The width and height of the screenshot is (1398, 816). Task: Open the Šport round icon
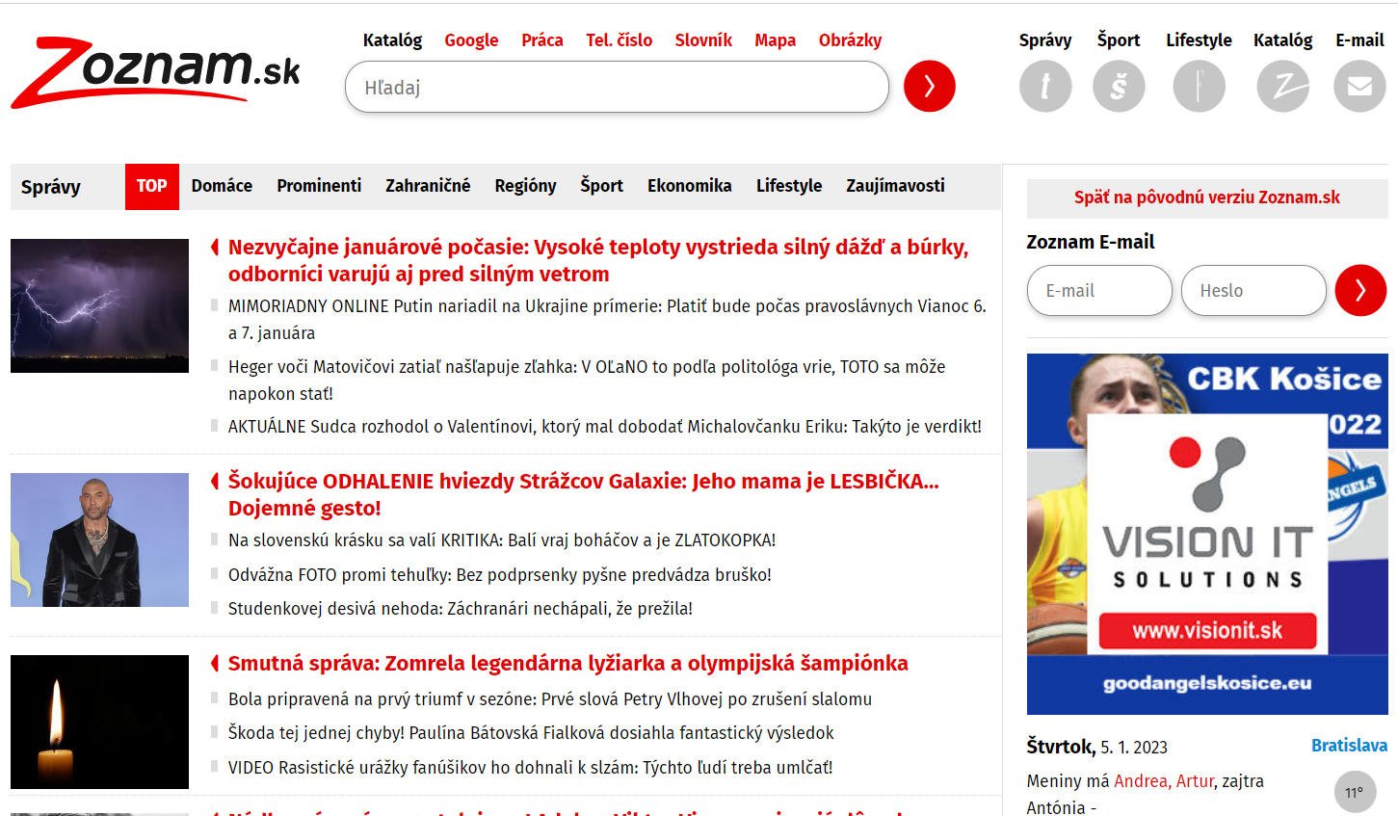[1119, 87]
